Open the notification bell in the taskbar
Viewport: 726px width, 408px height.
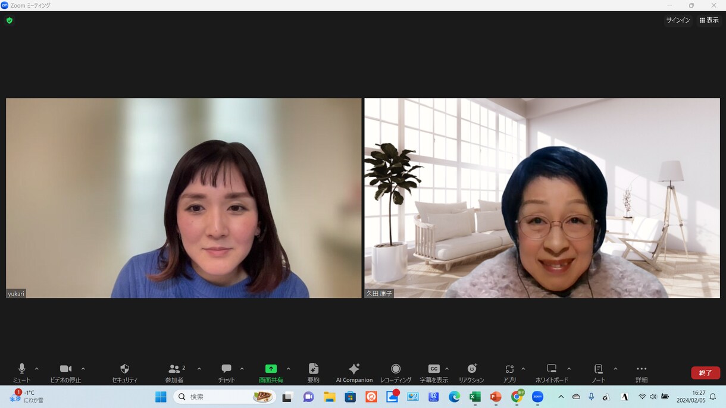[x=713, y=397]
